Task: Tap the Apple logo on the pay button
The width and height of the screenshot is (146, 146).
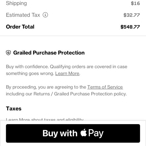Action: click(84, 133)
